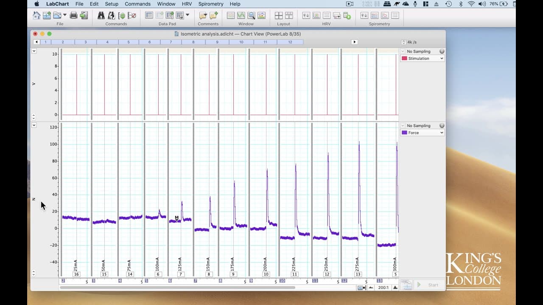Open the Scope View window icon
Viewport: 543px width, 305px height.
click(x=241, y=16)
